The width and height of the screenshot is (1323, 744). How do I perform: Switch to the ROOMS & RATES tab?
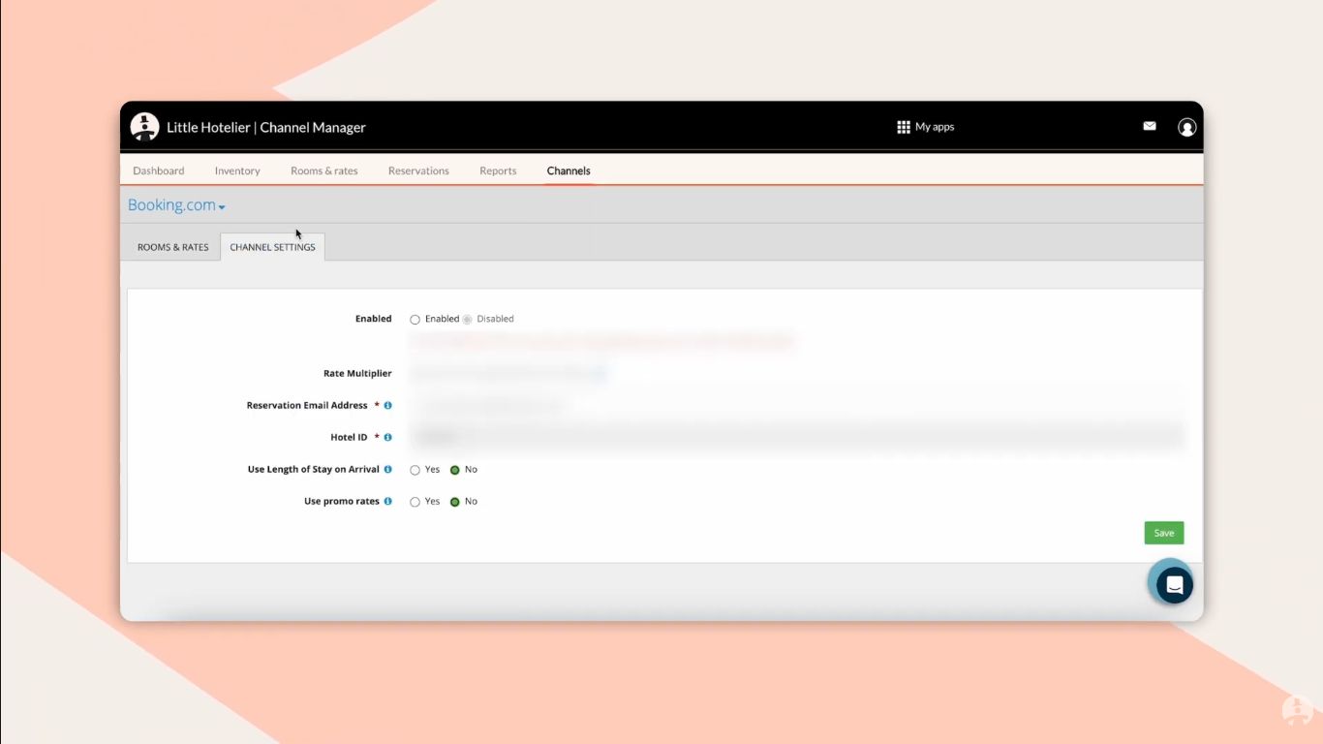pos(173,247)
